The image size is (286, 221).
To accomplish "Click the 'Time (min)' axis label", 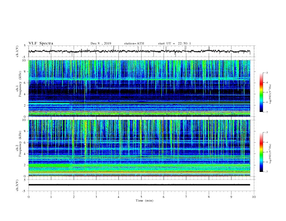I will [144, 200].
